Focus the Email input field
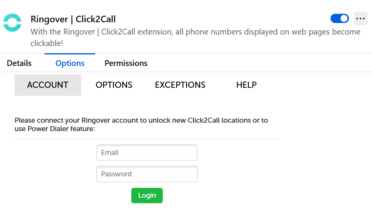The image size is (372, 212). click(147, 153)
